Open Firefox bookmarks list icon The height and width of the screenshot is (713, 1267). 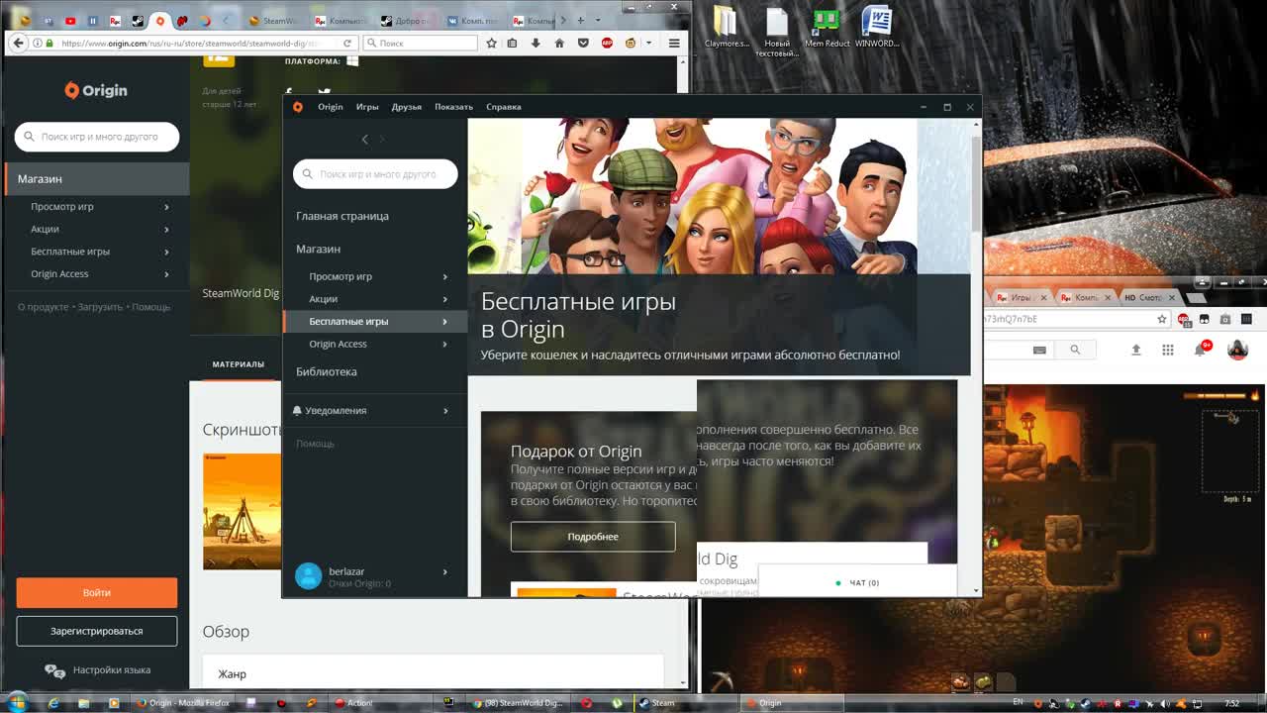pos(512,44)
